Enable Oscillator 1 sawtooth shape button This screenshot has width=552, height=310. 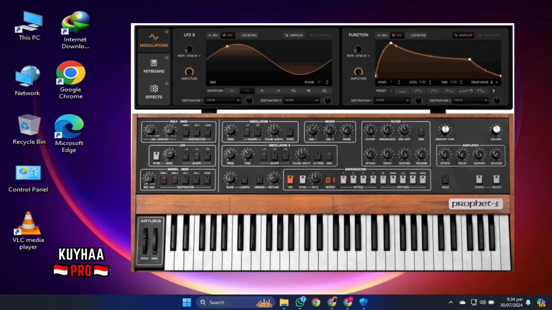(247, 131)
